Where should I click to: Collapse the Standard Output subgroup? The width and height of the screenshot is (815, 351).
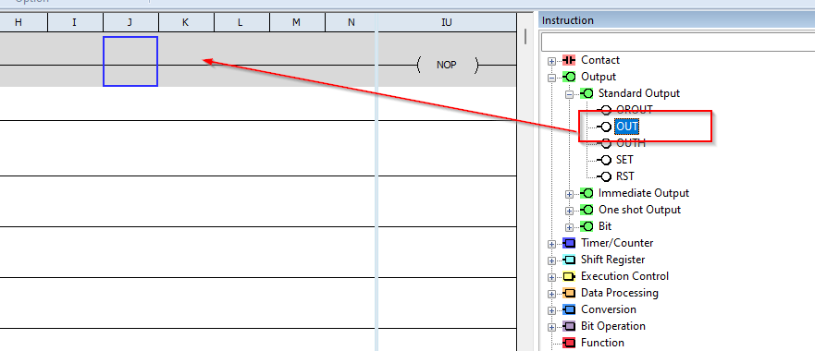pyautogui.click(x=569, y=94)
